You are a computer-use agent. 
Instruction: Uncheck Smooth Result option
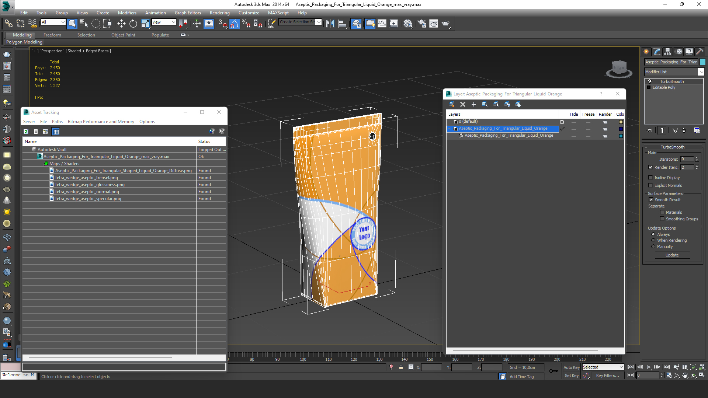651,200
